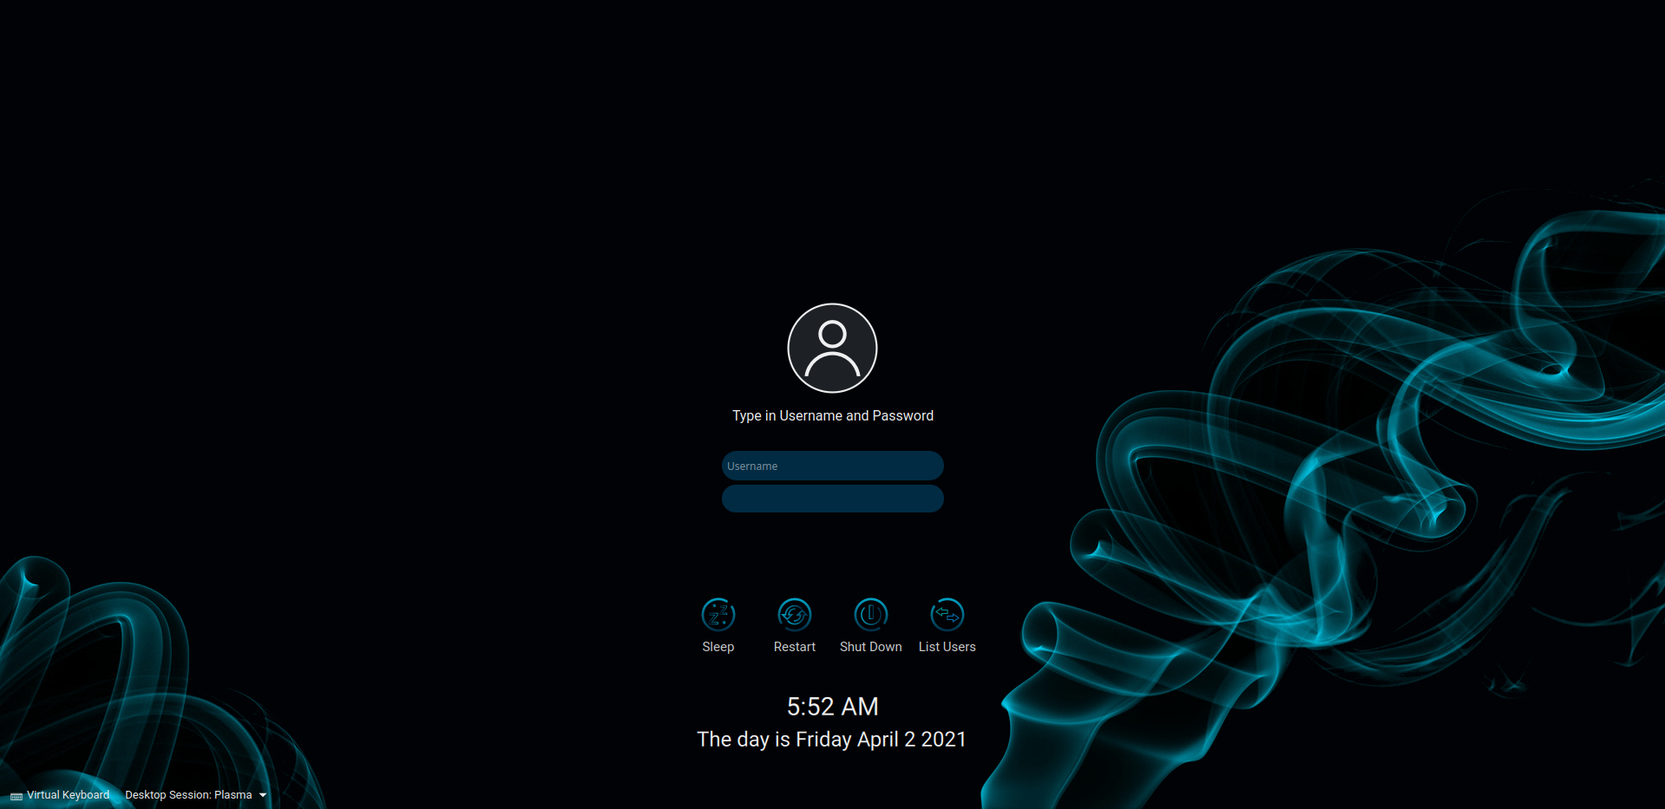1665x809 pixels.
Task: Click the 5:52 AM clock
Action: pyautogui.click(x=833, y=707)
